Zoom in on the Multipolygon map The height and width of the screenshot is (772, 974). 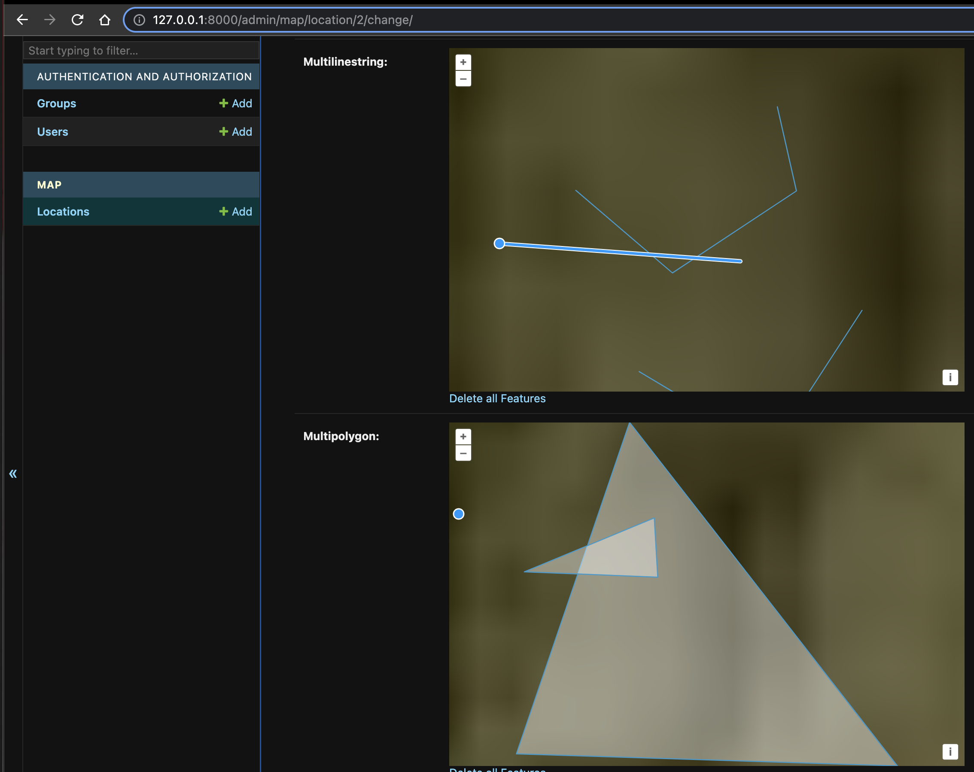click(x=463, y=437)
